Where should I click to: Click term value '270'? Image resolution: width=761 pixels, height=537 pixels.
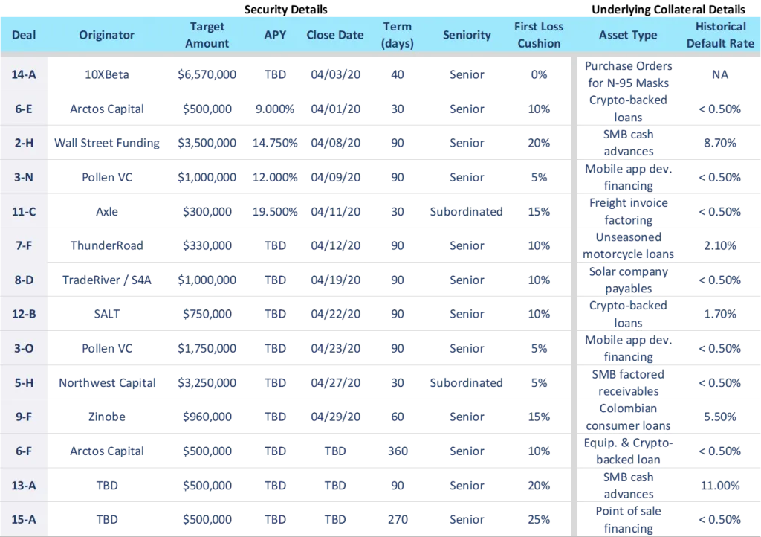[x=398, y=519]
